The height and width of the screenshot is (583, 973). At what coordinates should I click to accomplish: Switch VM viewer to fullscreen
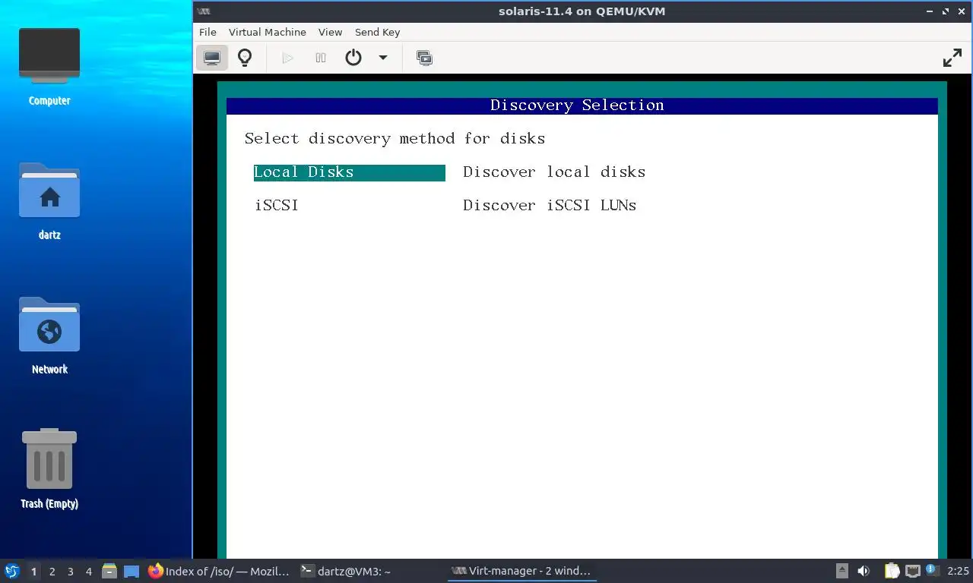coord(952,58)
